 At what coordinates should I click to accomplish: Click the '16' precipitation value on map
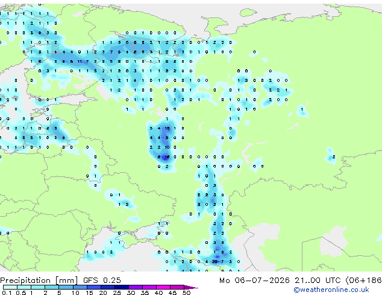(x=167, y=157)
